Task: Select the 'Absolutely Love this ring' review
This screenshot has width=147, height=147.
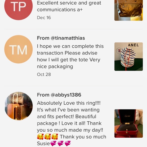Action: point(71,123)
